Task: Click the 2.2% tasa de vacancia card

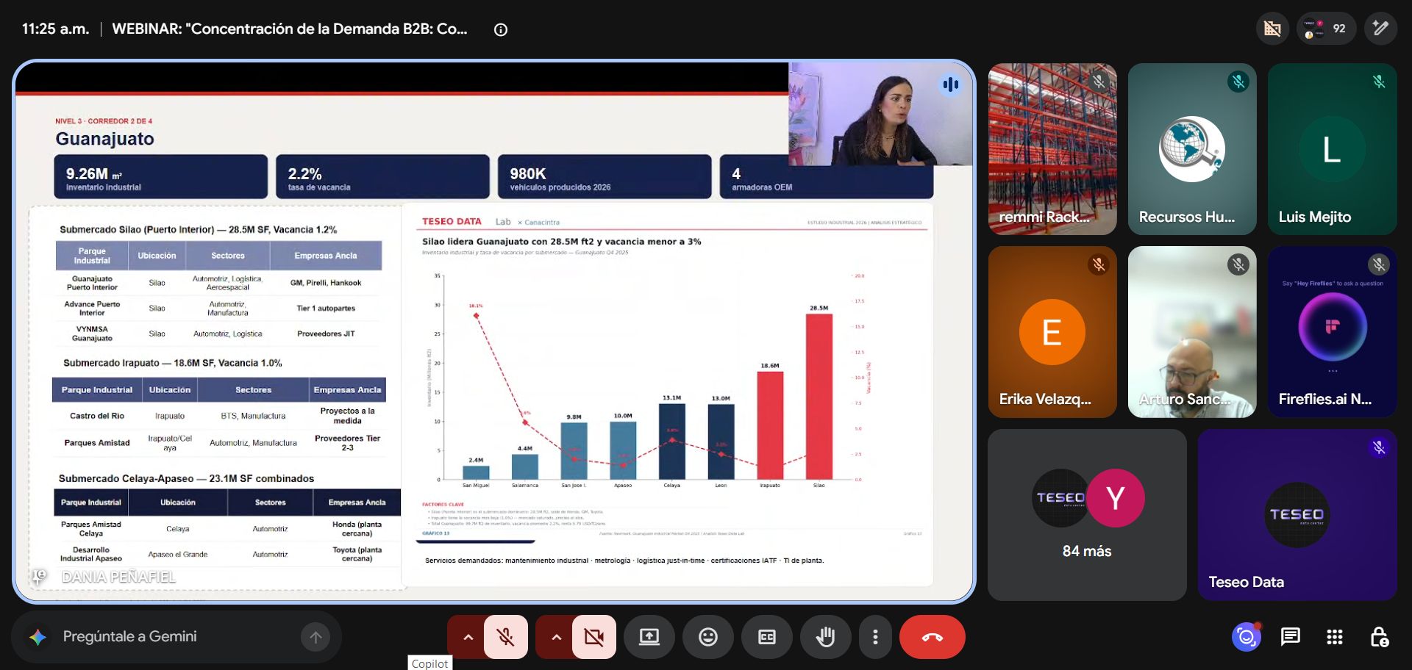Action: click(x=382, y=177)
